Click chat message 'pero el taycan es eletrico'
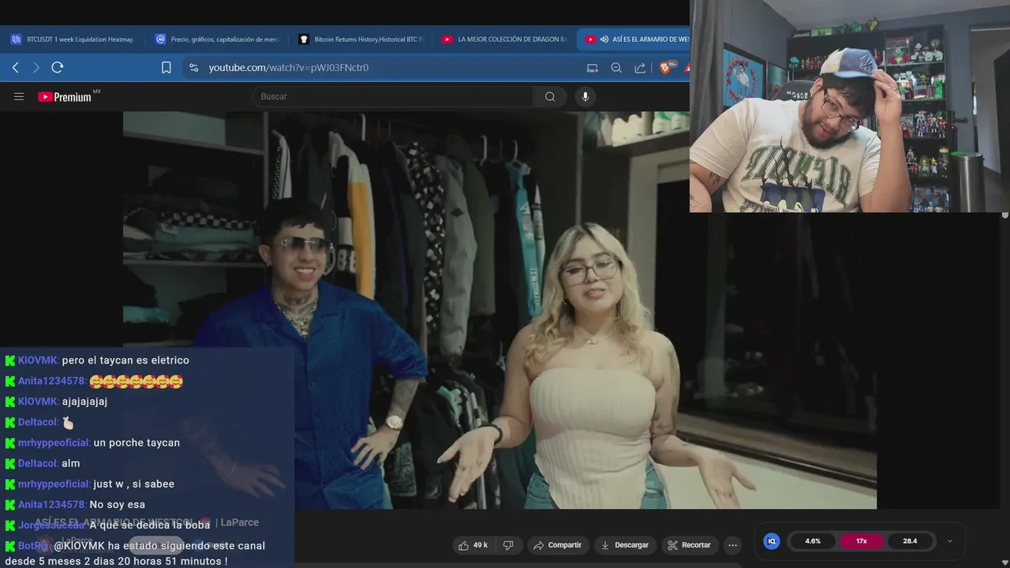This screenshot has width=1010, height=568. click(125, 361)
